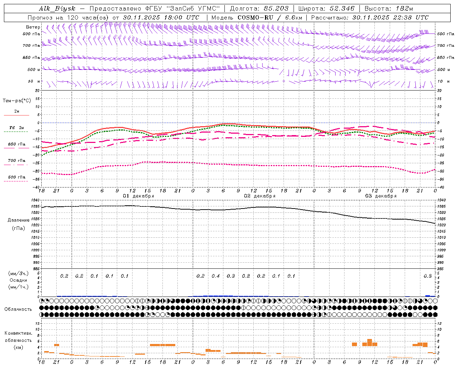The width and height of the screenshot is (456, 365).
Task: Click the dotted pink 500 гПа temperature curve
Action: coord(238,165)
